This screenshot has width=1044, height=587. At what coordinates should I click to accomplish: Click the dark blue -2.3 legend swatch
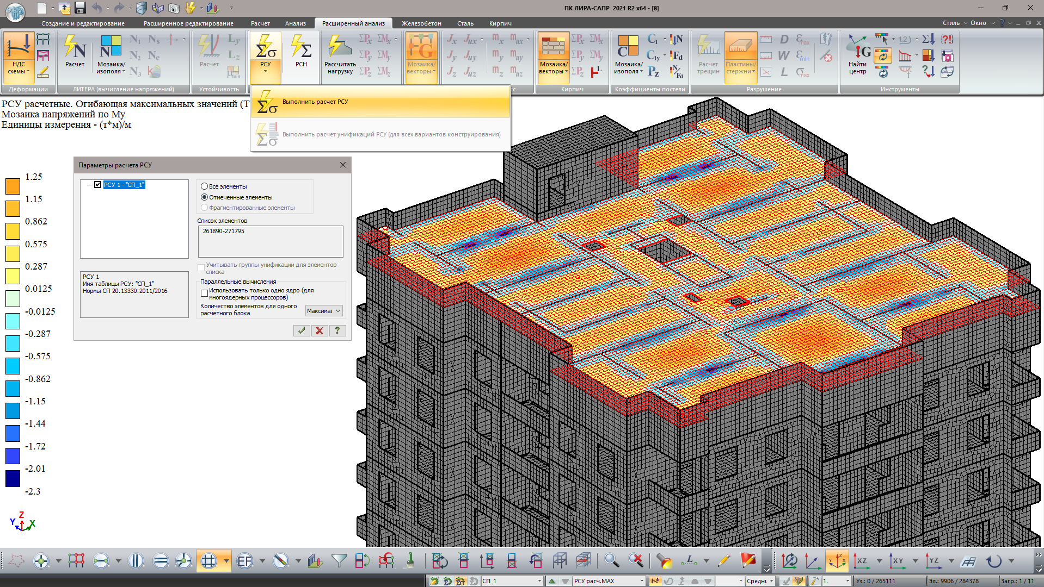[x=13, y=479]
